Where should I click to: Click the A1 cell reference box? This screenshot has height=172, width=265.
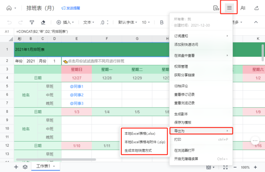pos(7,32)
